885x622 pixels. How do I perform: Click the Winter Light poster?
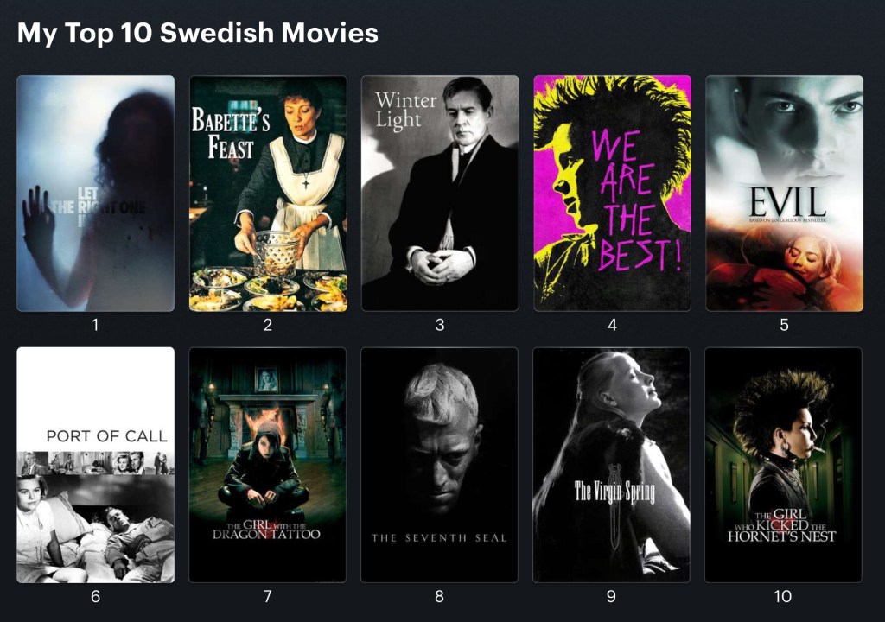click(x=440, y=194)
